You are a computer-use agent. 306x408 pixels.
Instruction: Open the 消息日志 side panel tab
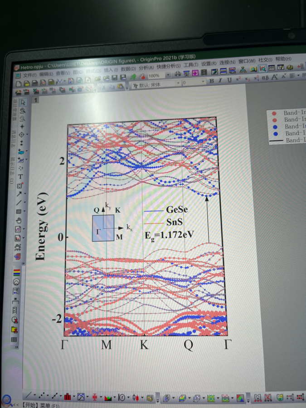click(13, 140)
